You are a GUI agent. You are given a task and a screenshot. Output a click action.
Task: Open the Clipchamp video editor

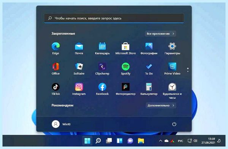coord(102,69)
